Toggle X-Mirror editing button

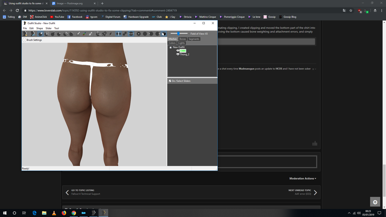[x=118, y=34]
